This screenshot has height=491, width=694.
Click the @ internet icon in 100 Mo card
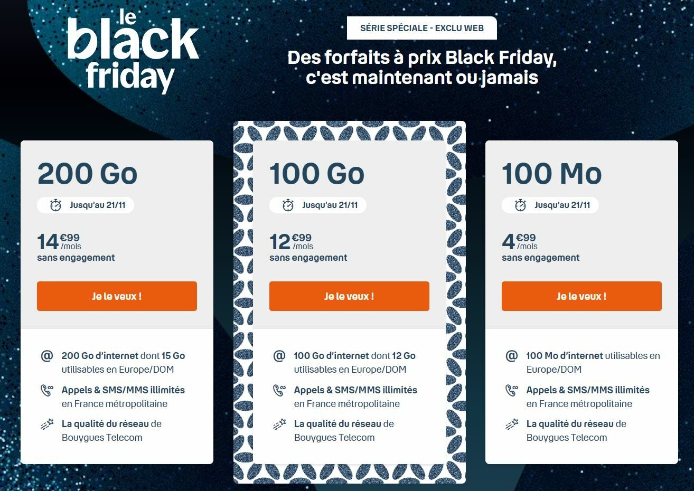(x=512, y=356)
